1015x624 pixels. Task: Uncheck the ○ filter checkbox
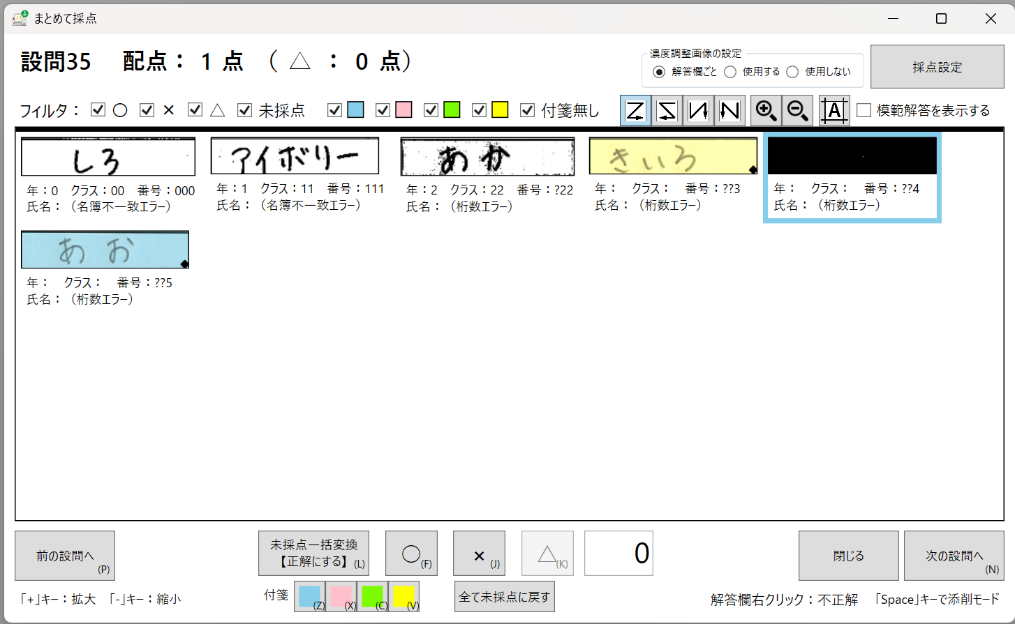[98, 110]
